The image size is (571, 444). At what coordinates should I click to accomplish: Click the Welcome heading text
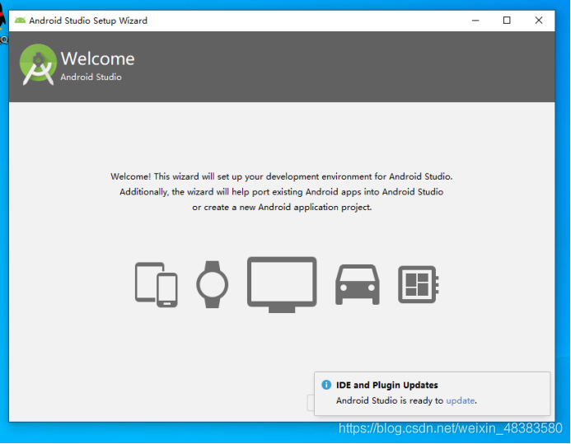97,59
